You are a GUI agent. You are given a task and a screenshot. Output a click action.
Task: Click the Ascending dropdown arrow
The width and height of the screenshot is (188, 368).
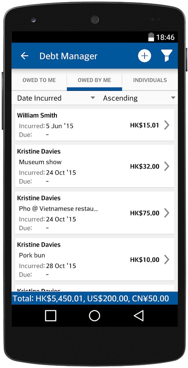pos(173,98)
